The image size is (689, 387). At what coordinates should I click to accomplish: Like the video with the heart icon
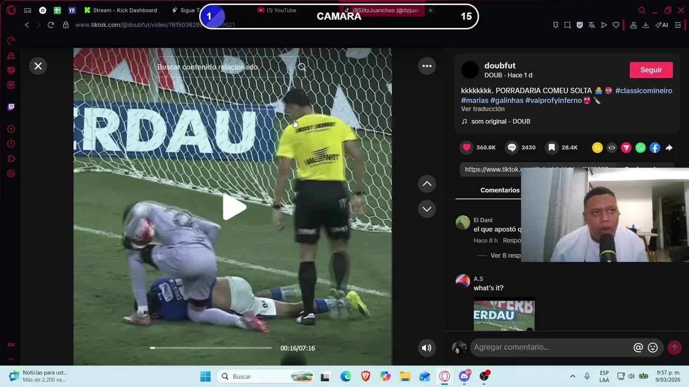(x=467, y=147)
